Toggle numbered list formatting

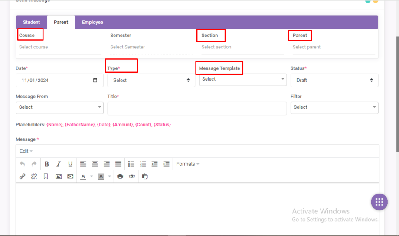[x=143, y=164]
